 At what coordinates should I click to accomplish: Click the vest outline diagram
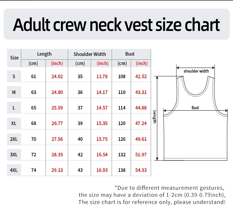pos(195,135)
